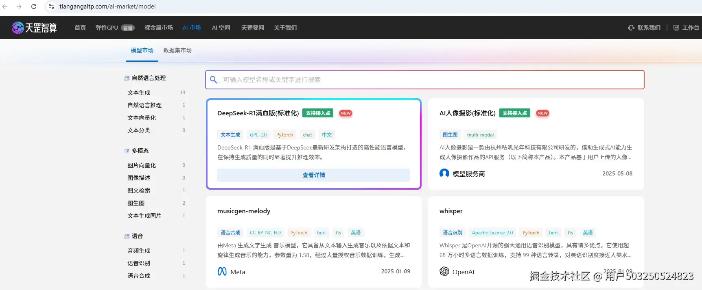The height and width of the screenshot is (290, 702).
Task: Click NEW badge on AI人像摄影 card
Action: [x=542, y=113]
